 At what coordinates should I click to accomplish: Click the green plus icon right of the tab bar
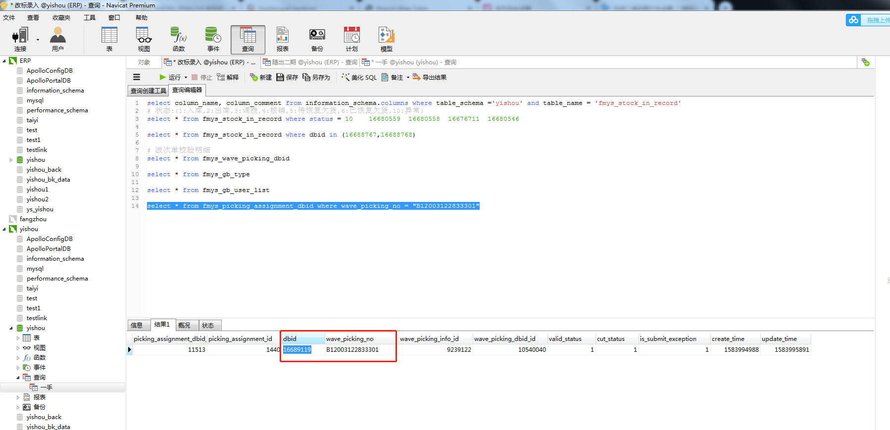coord(865,62)
